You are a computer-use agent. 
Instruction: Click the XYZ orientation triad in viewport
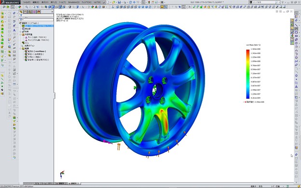pyautogui.click(x=62, y=174)
